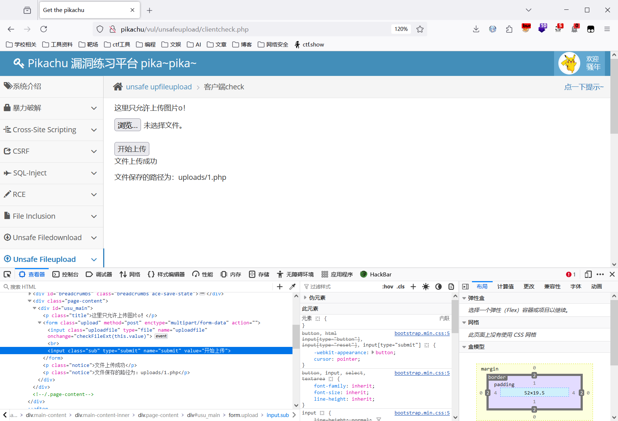Image resolution: width=618 pixels, height=421 pixels.
Task: Collapse the 盒模型 section
Action: (x=464, y=347)
